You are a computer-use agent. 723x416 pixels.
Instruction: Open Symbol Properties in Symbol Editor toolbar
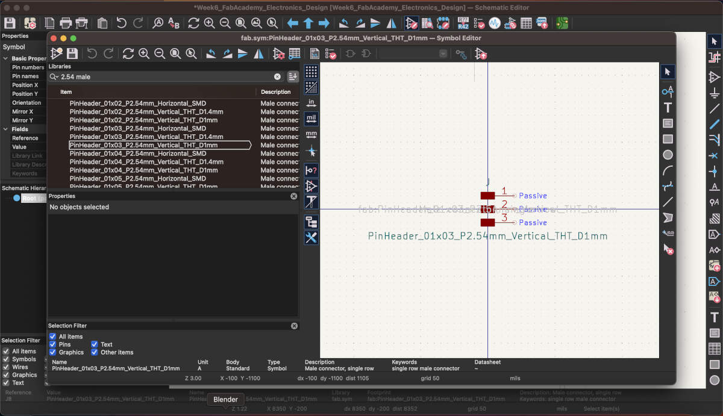279,54
